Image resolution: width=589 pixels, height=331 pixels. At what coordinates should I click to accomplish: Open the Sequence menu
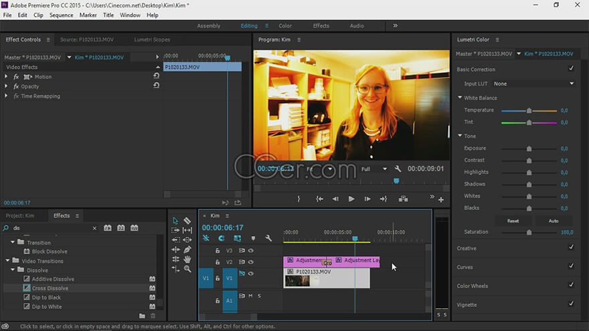(61, 15)
